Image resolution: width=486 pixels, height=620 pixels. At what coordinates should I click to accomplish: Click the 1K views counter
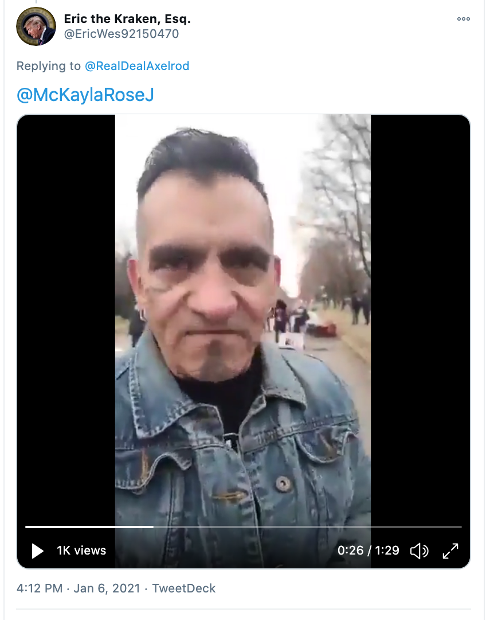81,551
